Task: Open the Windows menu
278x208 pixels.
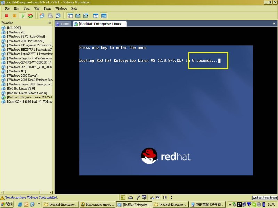Action: click(x=61, y=9)
